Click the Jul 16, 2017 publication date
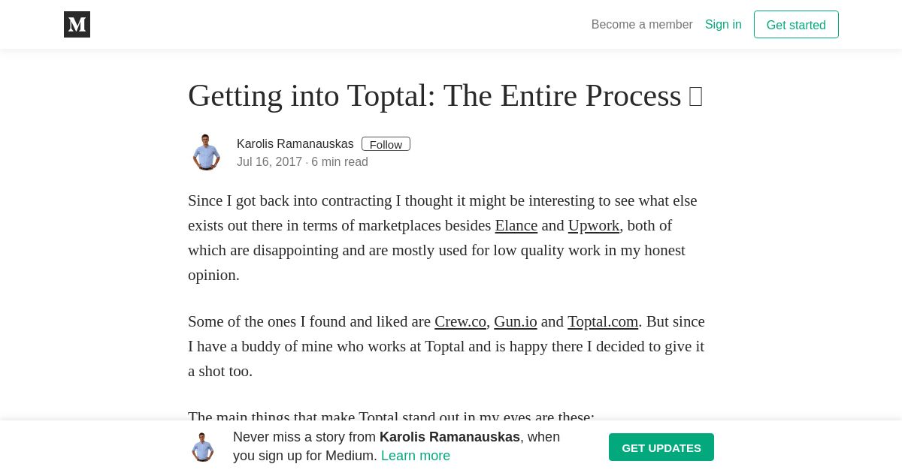Screen dimensions: 902x473 coord(269,162)
